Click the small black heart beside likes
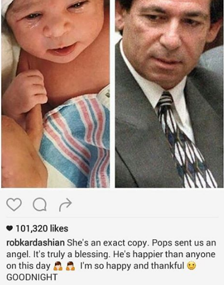The width and height of the screenshot is (224, 285). [10, 228]
